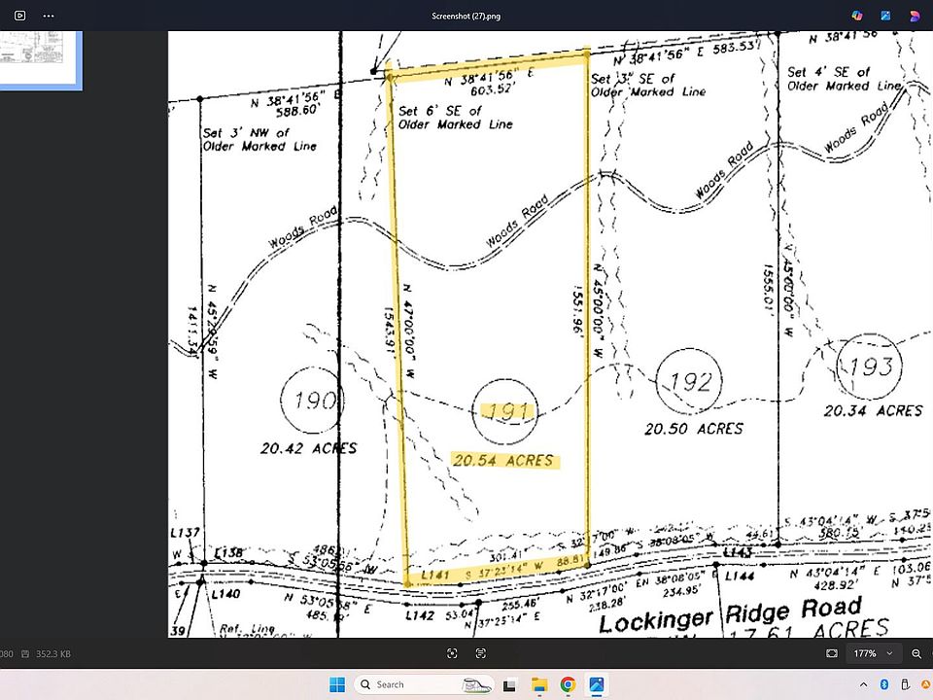The width and height of the screenshot is (933, 700).
Task: Click the zoom out magnifier icon
Action: point(918,653)
